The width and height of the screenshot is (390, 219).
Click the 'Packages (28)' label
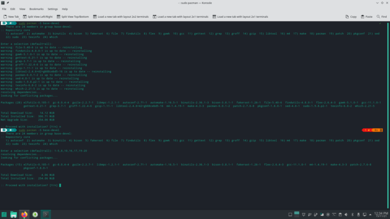pos(11,103)
